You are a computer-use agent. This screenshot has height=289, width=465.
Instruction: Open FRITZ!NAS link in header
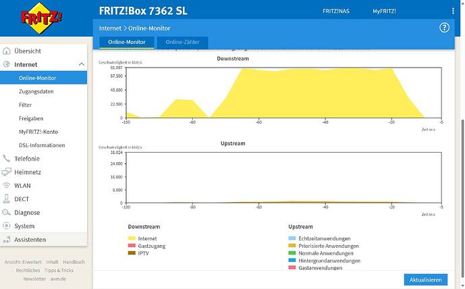point(335,11)
